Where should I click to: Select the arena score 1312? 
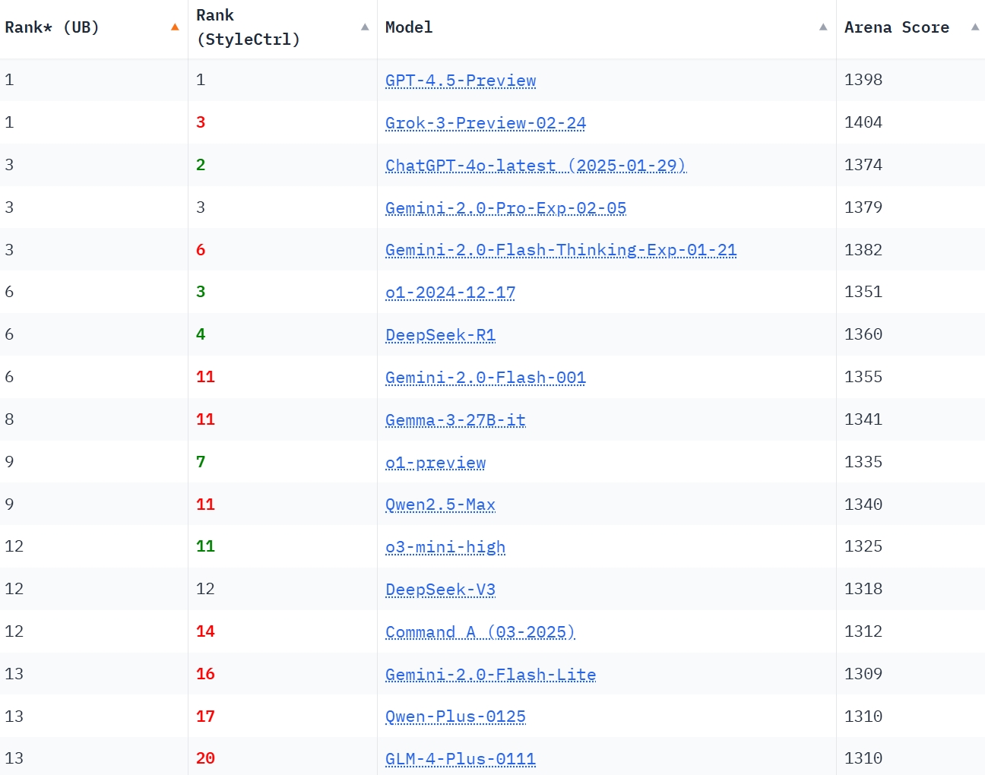863,631
